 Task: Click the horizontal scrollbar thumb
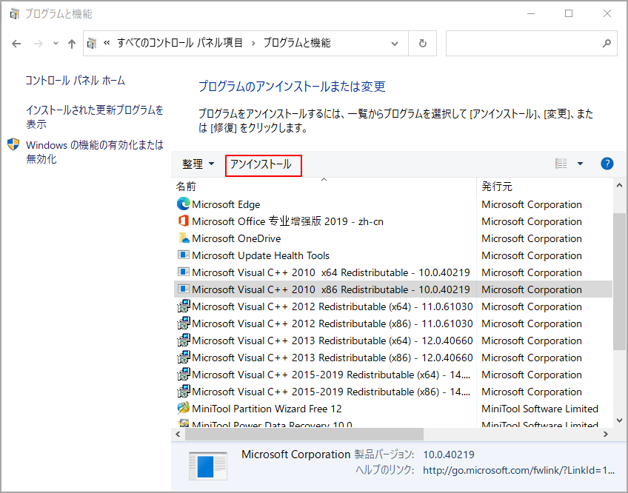click(304, 434)
